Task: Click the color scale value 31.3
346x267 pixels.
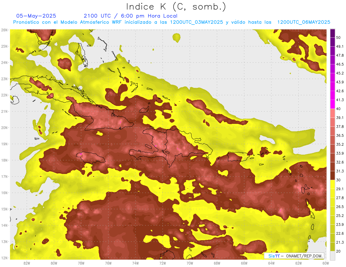Action: pos(340,171)
